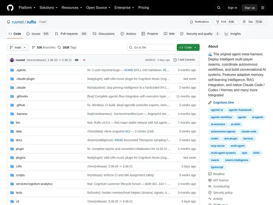Expand the Open Source menu
Viewport: 273px width, 205px height.
tap(98, 8)
